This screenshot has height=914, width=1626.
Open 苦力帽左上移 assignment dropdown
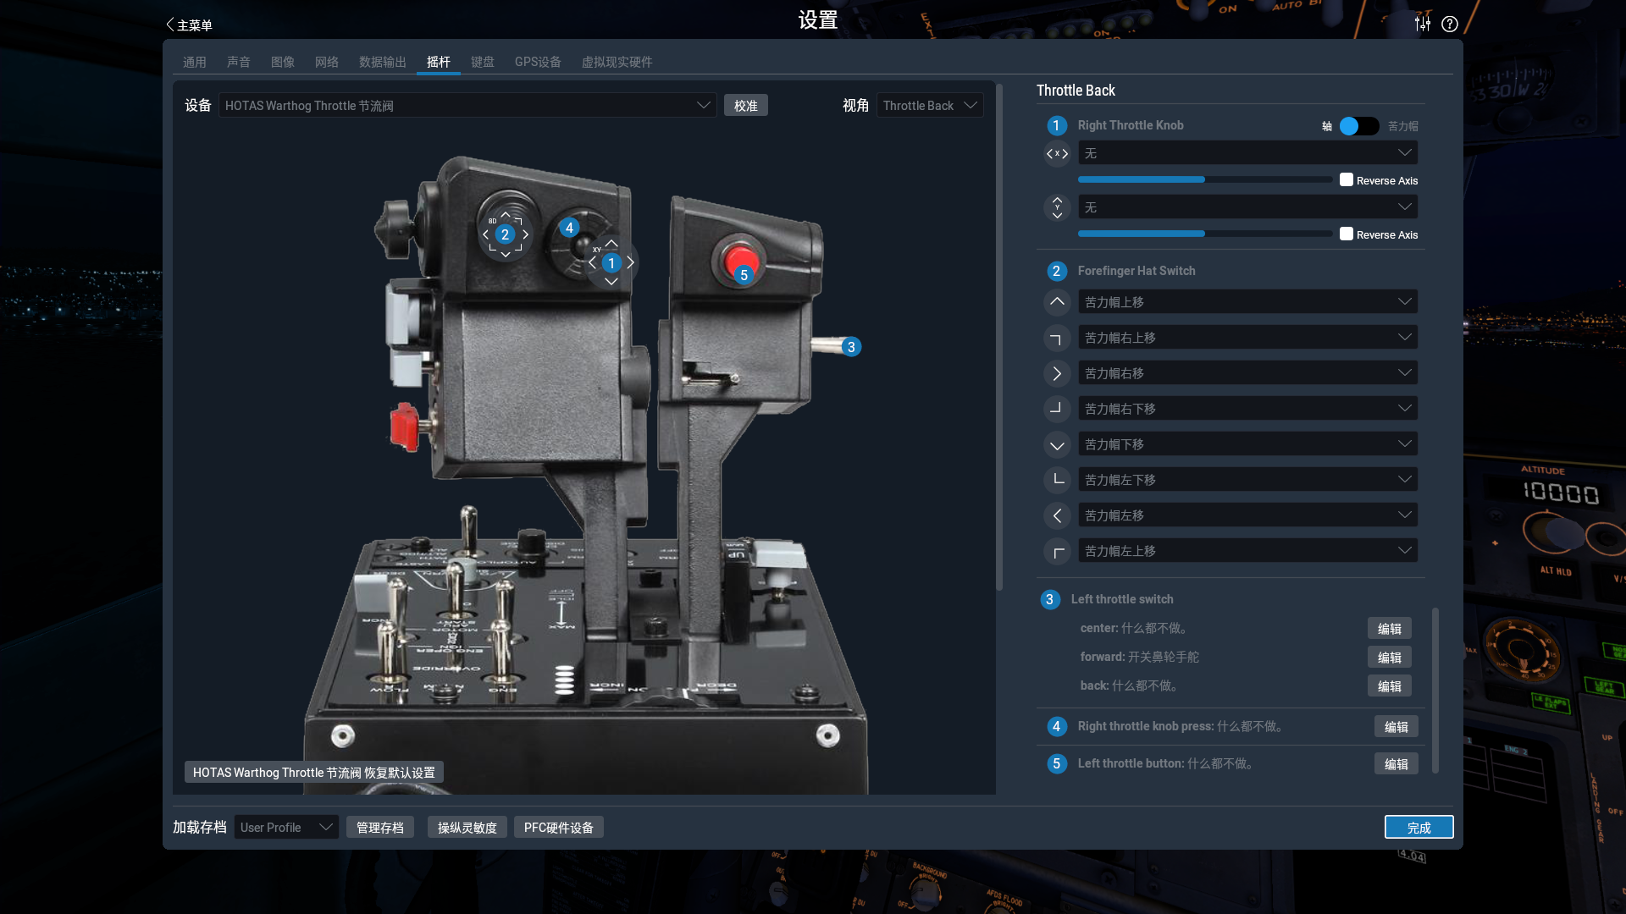(1247, 551)
